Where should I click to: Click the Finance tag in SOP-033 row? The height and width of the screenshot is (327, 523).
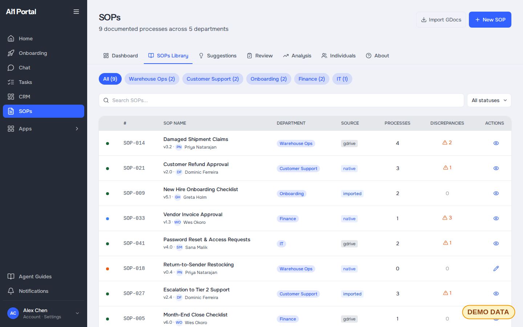288,219
